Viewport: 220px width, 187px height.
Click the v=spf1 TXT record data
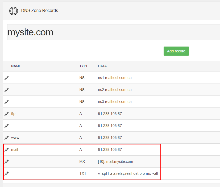tap(128, 173)
